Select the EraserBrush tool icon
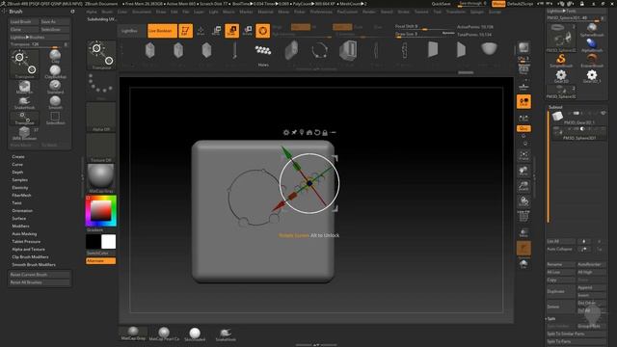617x347 pixels. (x=592, y=60)
